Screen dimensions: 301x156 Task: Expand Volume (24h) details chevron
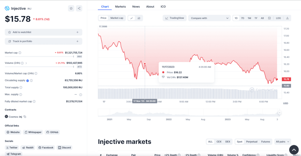[26, 63]
